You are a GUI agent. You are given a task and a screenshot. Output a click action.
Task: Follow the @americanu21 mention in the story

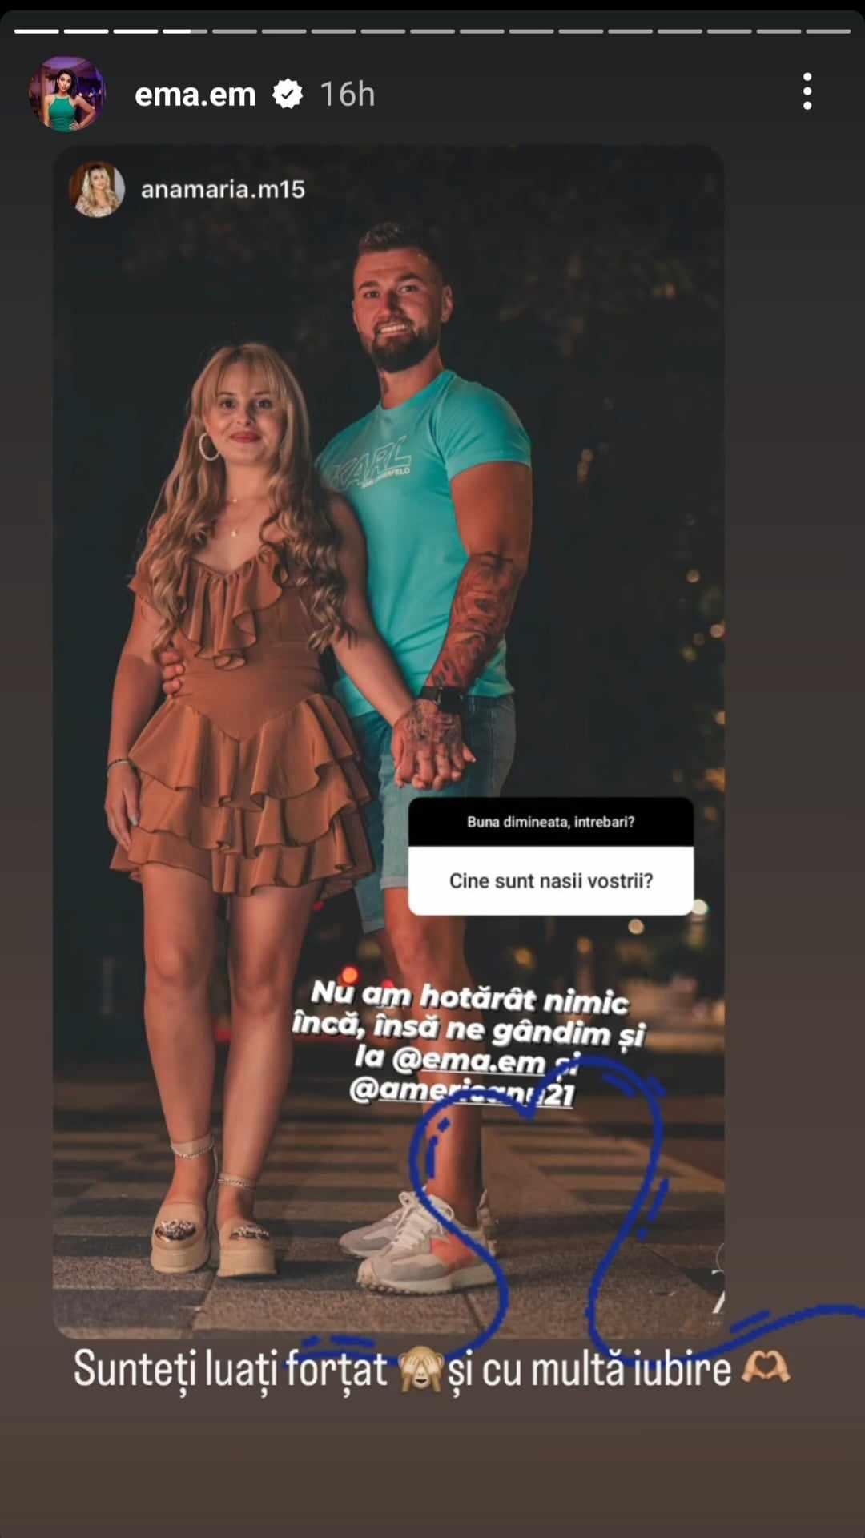(462, 1091)
